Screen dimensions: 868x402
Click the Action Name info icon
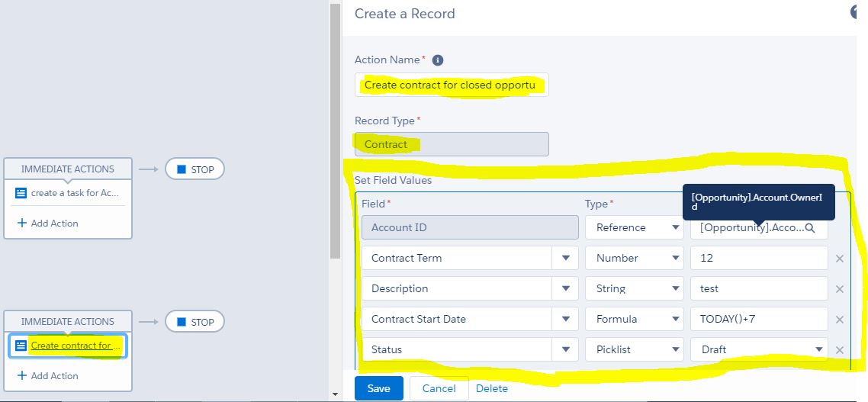click(438, 60)
